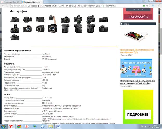Viewport: 162px width, 129px height.
Task: Click the '25 см' minimum focus distance
Action: pyautogui.click(x=43, y=78)
